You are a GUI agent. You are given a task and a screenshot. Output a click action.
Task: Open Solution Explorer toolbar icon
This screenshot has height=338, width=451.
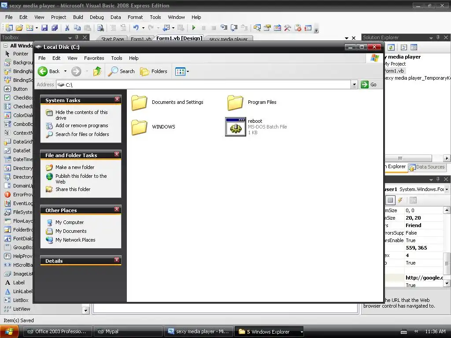(x=257, y=28)
